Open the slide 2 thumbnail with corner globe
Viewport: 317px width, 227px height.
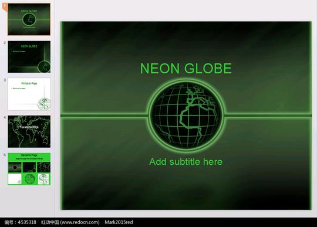click(x=29, y=57)
